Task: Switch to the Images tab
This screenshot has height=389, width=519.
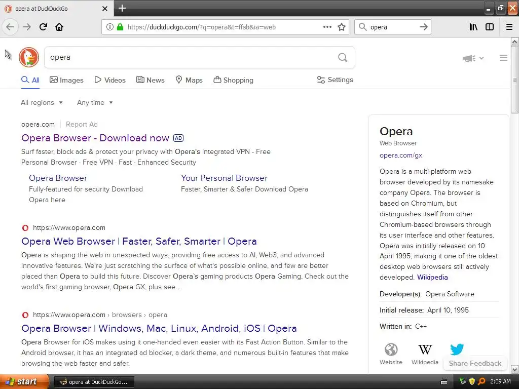Action: pos(66,80)
